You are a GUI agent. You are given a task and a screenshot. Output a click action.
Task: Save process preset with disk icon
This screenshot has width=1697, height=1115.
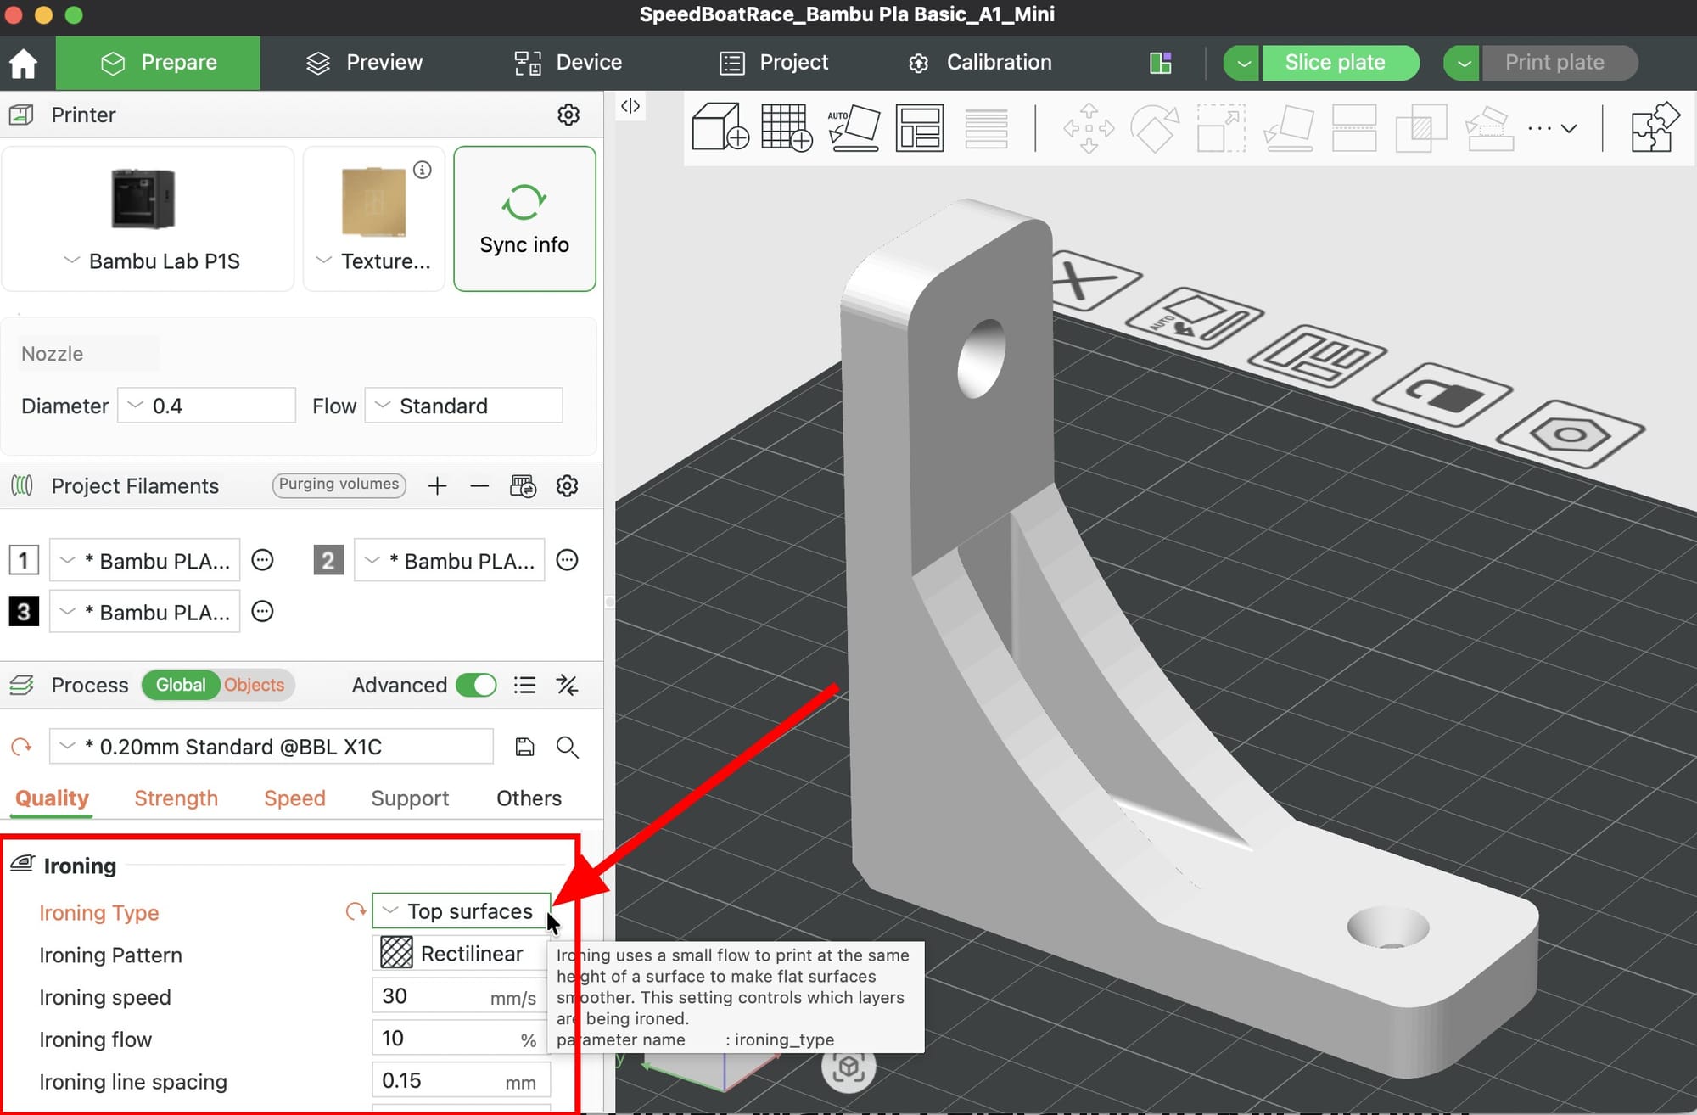tap(524, 747)
